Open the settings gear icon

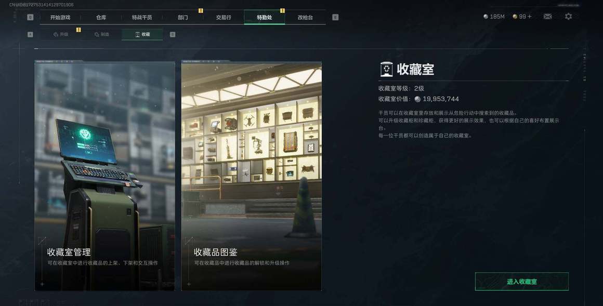pyautogui.click(x=568, y=17)
